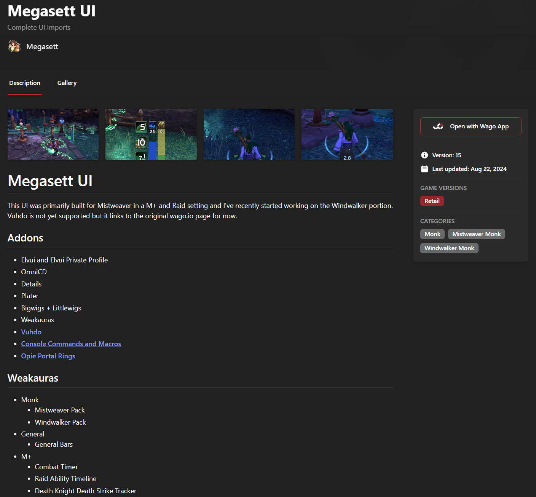Select the Windwalker Monk category tag

point(449,248)
